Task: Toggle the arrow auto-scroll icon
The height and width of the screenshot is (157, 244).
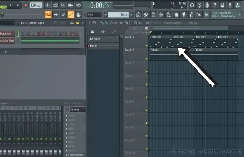Action: (x=55, y=15)
